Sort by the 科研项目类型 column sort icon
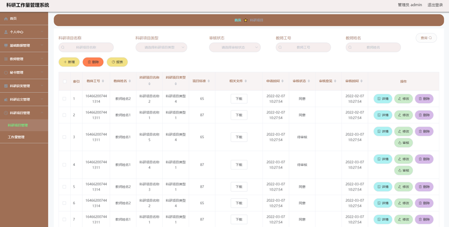This screenshot has width=449, height=227. [x=175, y=84]
